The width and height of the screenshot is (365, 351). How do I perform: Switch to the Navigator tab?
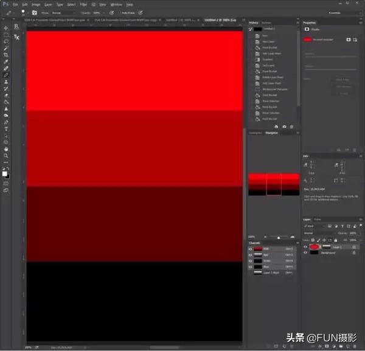[x=271, y=133]
